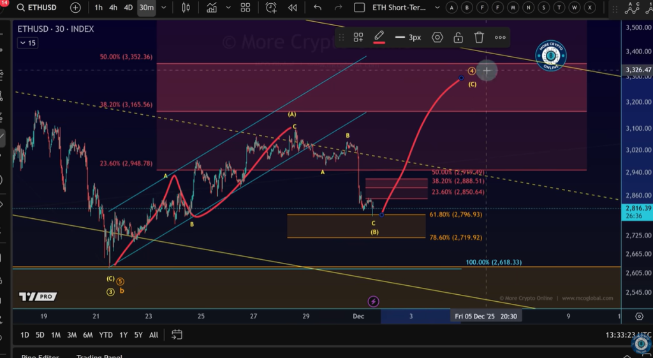The image size is (653, 358).
Task: Switch to the 1D date range
Action: click(x=24, y=335)
